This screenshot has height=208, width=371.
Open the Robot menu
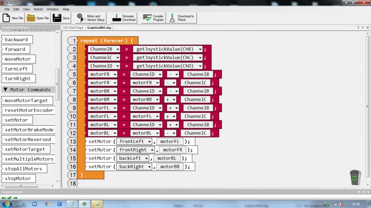tap(38, 9)
